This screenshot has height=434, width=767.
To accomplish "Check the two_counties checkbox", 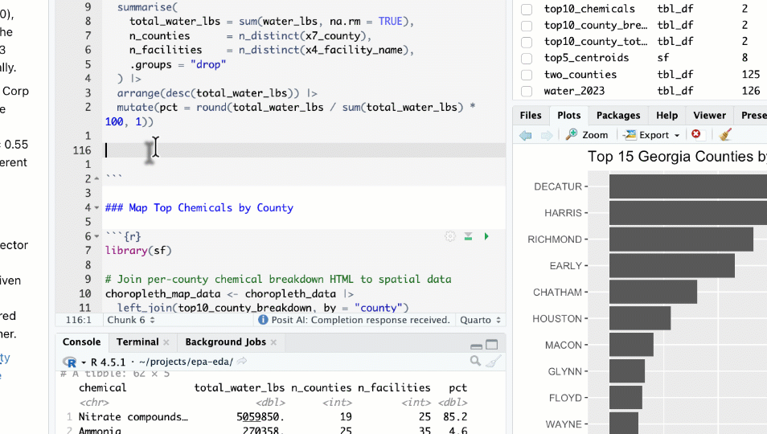I will [x=527, y=75].
